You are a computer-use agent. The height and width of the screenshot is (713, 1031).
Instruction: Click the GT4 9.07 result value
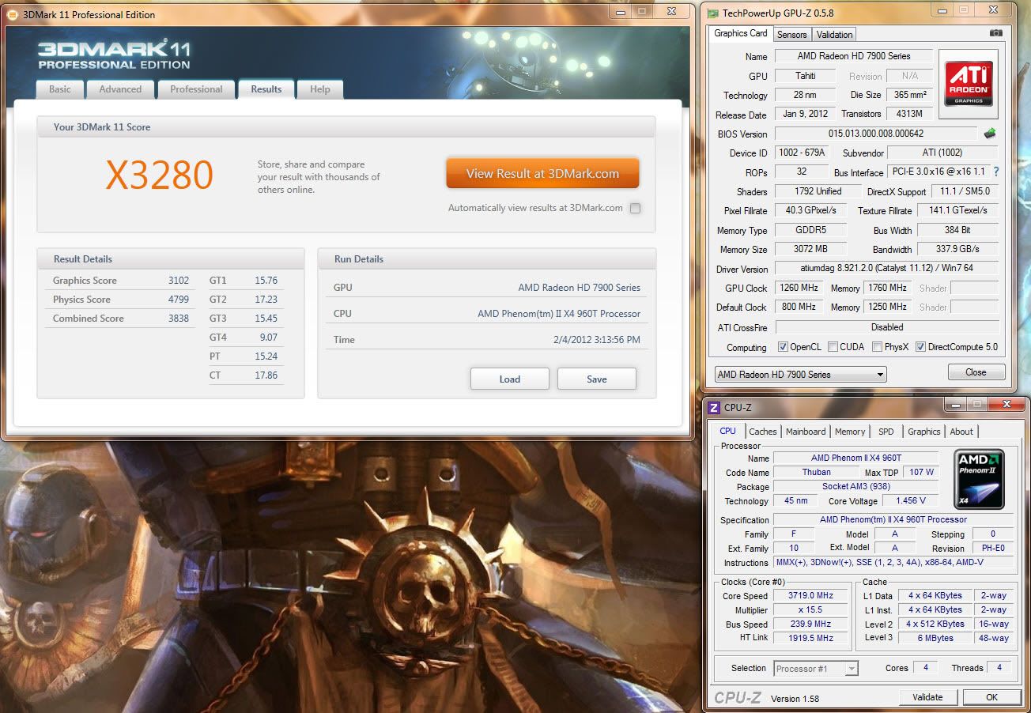pyautogui.click(x=268, y=338)
